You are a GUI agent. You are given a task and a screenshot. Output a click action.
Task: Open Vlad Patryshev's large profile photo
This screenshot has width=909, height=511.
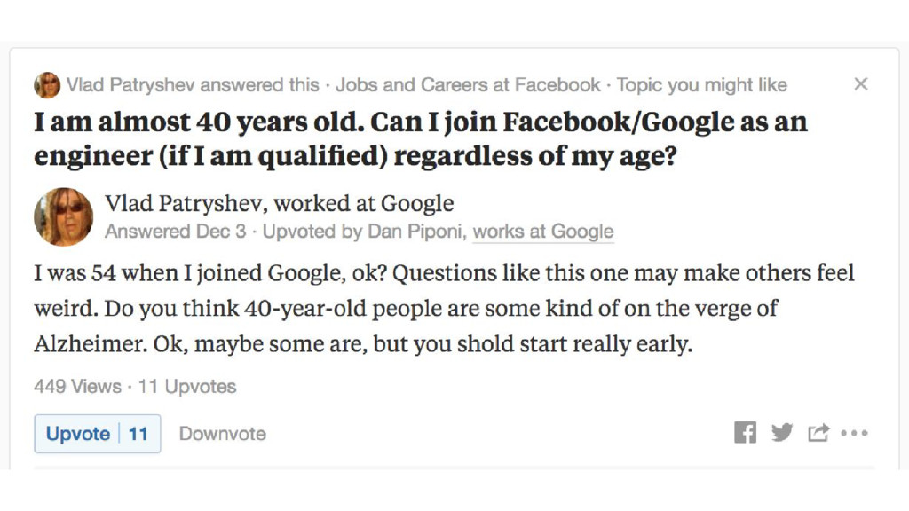click(63, 216)
